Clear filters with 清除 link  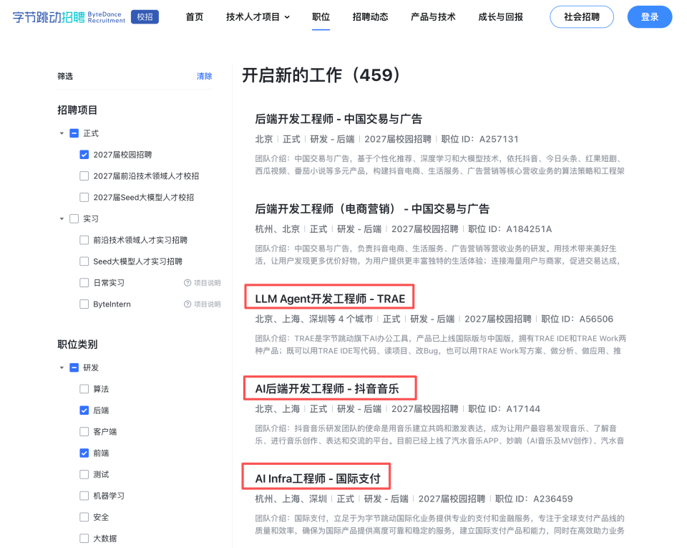[x=204, y=76]
